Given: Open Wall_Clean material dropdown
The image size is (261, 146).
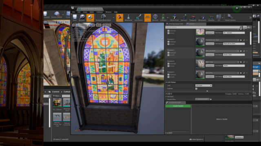Looking at the screenshot, I should click(222, 62).
